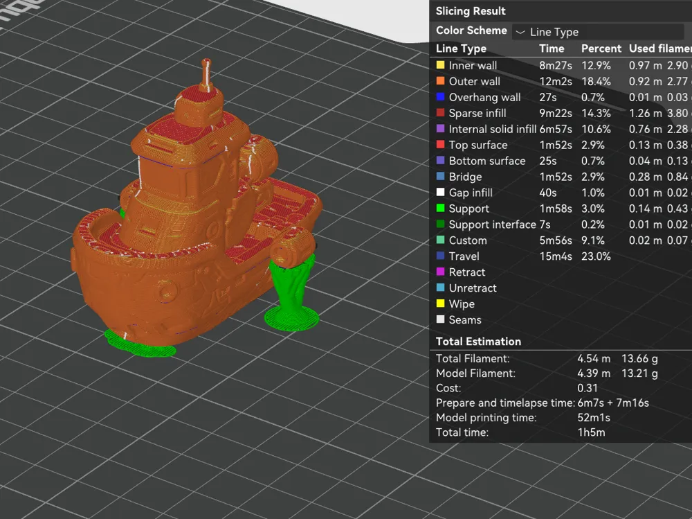Toggle Inner wall yellow color swatch
Screen dimensions: 692x519
click(x=440, y=65)
